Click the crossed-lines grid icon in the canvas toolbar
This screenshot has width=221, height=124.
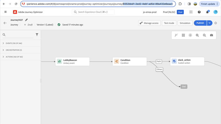click(190, 35)
